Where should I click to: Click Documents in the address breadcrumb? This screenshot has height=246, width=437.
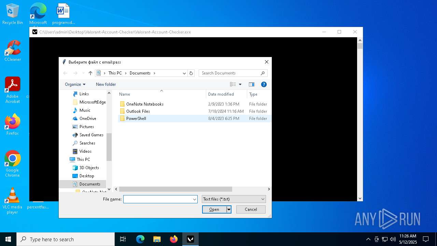(x=140, y=73)
